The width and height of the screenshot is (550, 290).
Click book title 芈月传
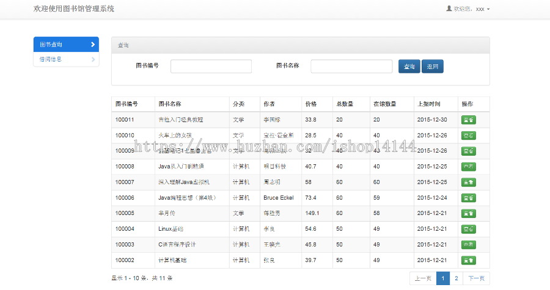point(167,213)
